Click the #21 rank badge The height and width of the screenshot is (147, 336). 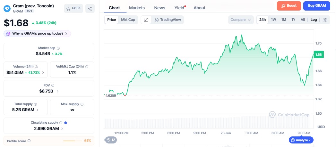[29, 11]
